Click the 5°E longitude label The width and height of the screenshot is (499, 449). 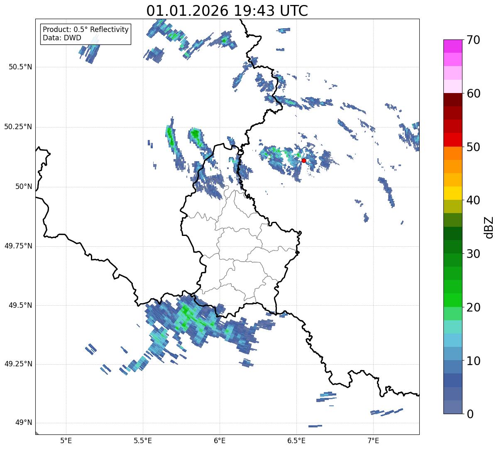(x=66, y=440)
